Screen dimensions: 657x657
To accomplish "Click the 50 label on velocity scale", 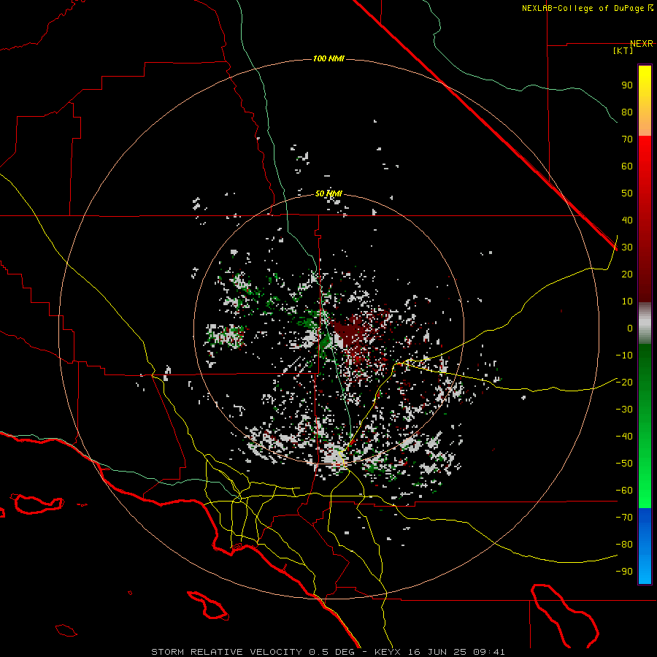I will [627, 193].
